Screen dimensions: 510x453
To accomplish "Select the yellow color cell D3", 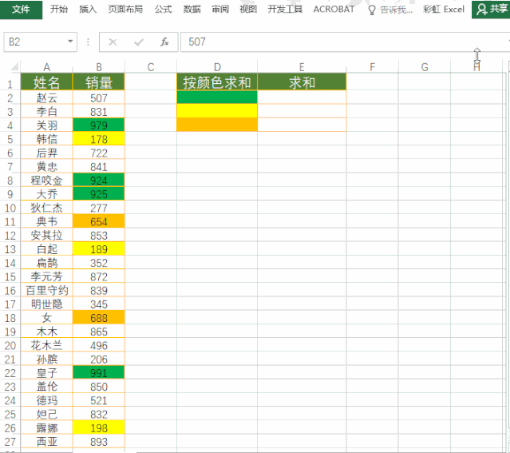I will 217,111.
